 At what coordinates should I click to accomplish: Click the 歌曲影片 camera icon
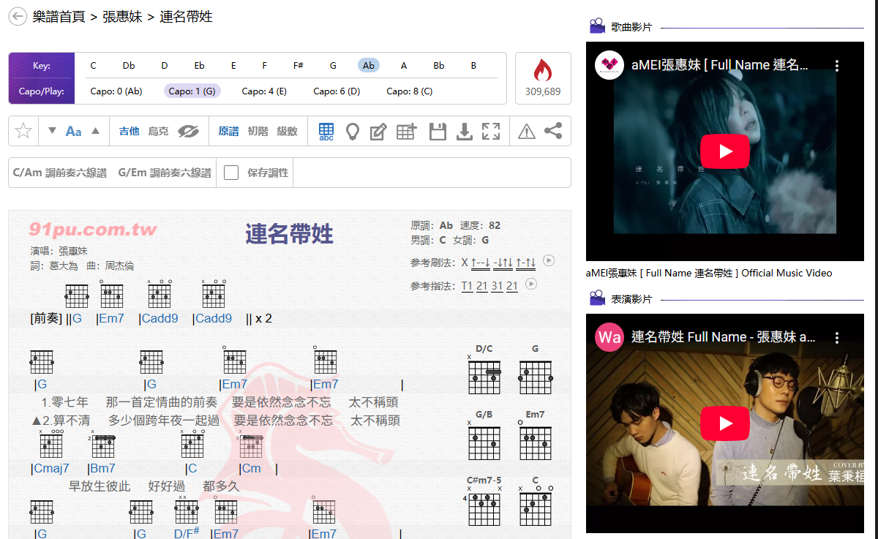point(597,27)
